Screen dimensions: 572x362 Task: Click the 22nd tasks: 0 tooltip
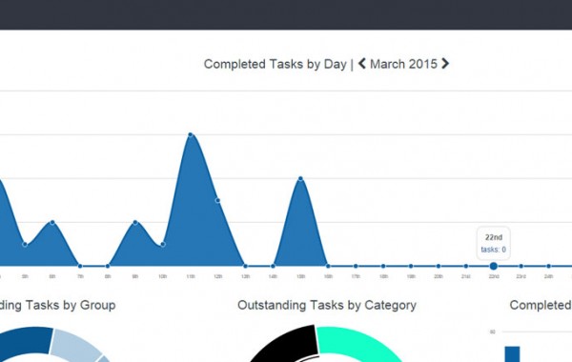[493, 243]
